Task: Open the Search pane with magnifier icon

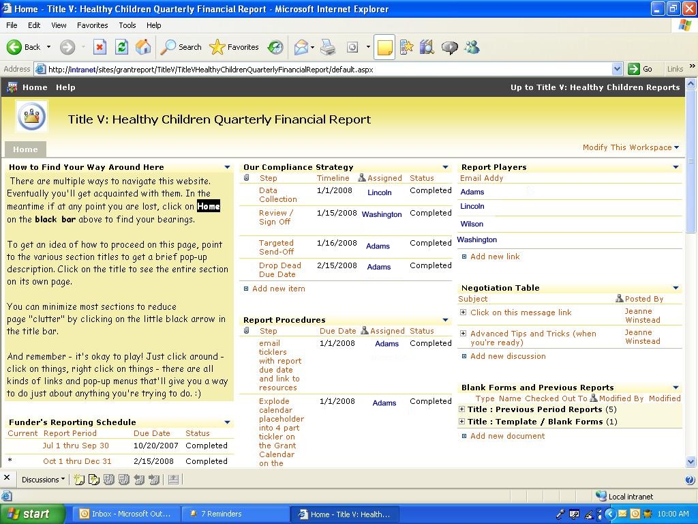Action: [168, 47]
